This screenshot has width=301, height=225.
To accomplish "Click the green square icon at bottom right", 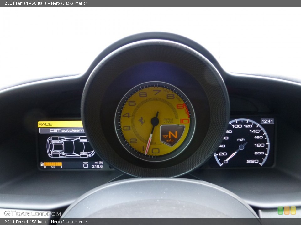I will tap(280, 210).
